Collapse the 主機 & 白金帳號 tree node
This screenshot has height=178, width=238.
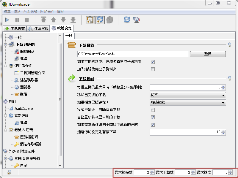5,158
